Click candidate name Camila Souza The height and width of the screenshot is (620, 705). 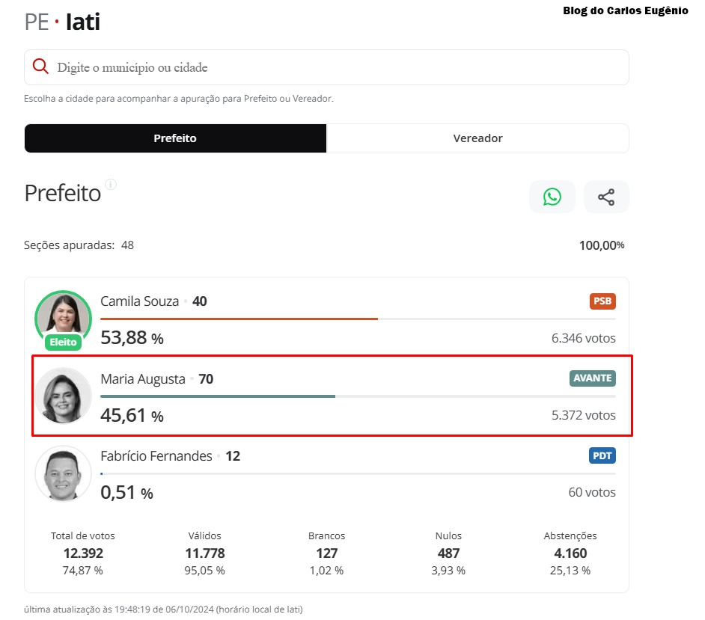coord(140,301)
